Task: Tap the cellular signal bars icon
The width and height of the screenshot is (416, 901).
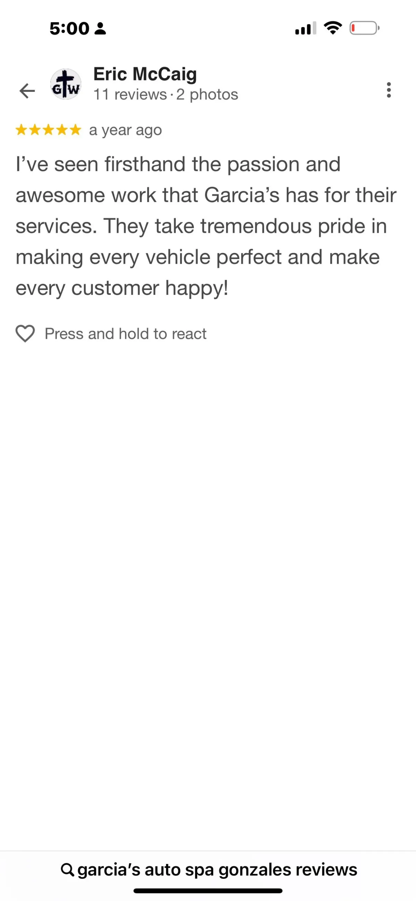Action: 305,28
